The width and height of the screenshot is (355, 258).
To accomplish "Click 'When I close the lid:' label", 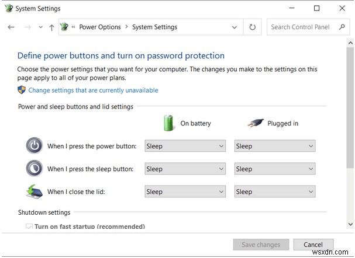I will (76, 192).
